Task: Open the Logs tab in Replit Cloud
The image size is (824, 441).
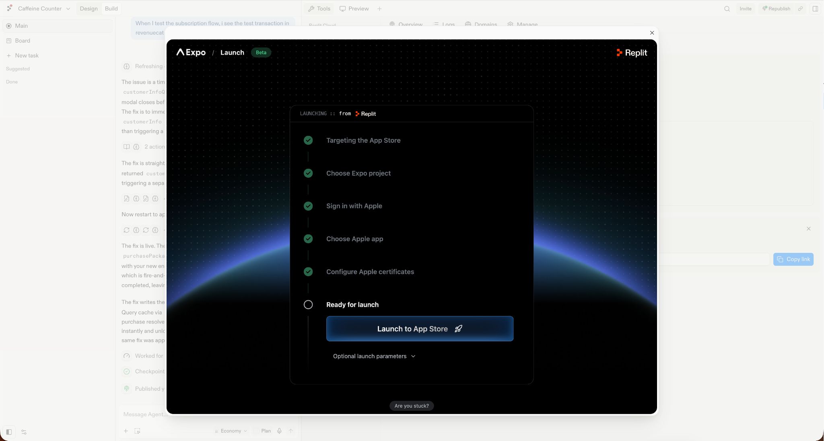Action: [x=444, y=24]
